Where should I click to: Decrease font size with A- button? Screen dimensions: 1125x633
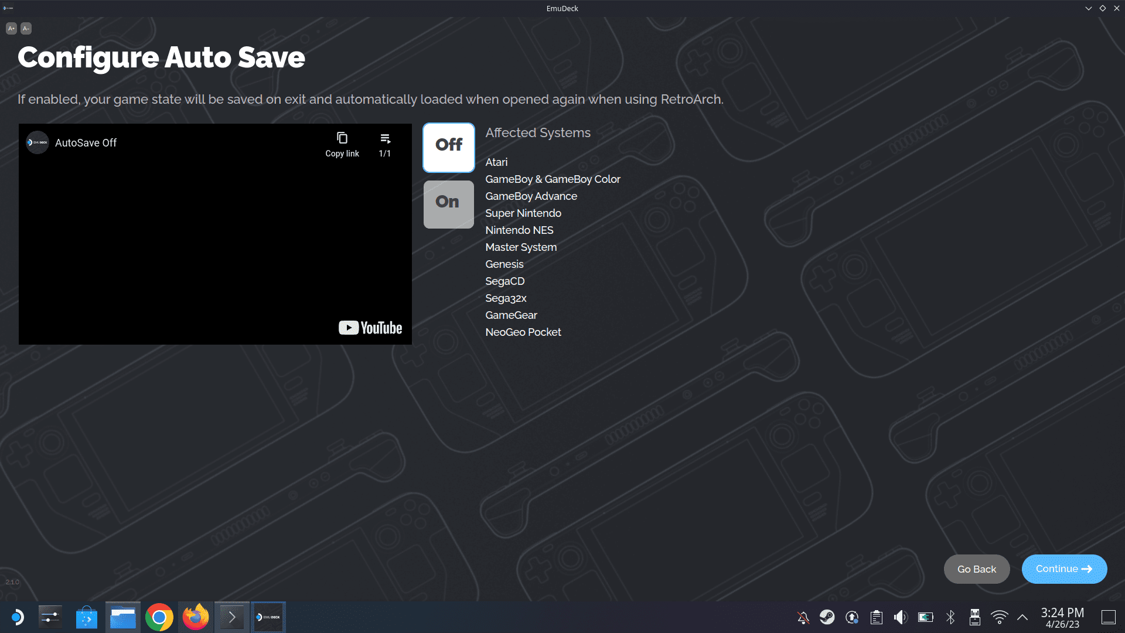26,28
